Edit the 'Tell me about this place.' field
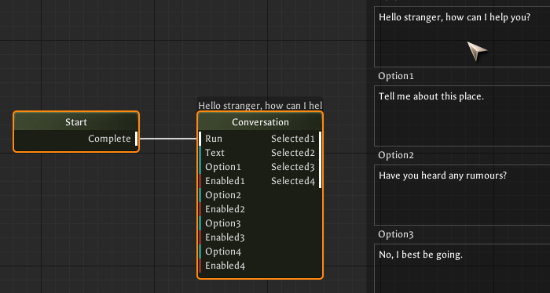The width and height of the screenshot is (550, 293). point(462,116)
